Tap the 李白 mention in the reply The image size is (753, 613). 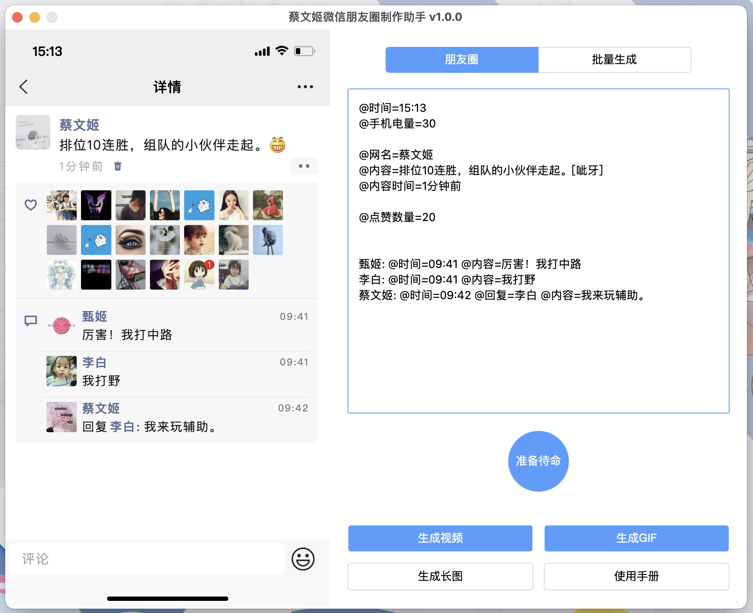(122, 427)
